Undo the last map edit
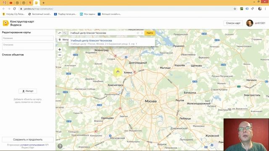269x151 pixels. 60,33
